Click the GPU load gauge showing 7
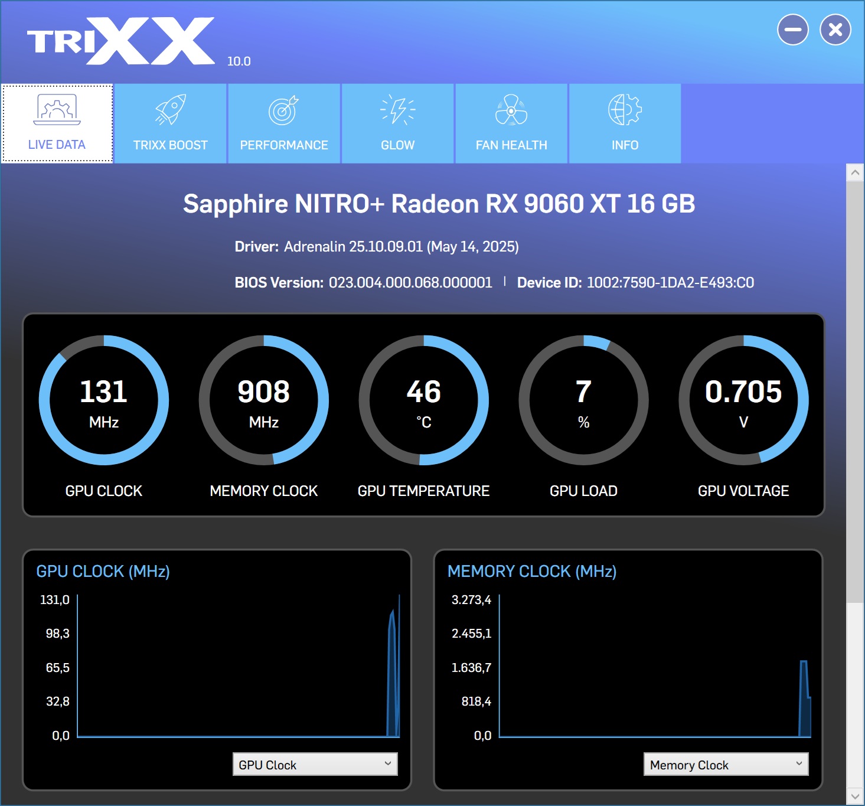 coord(583,400)
